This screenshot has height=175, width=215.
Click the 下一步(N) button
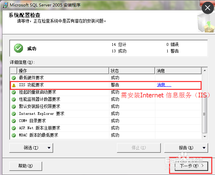point(191,166)
